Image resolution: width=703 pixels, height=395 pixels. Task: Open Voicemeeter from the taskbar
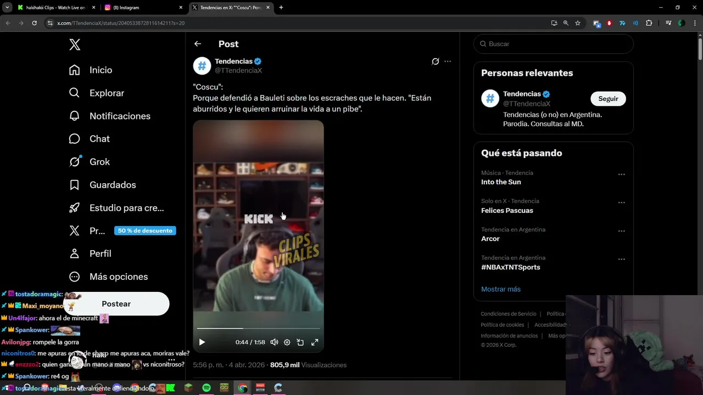260,388
